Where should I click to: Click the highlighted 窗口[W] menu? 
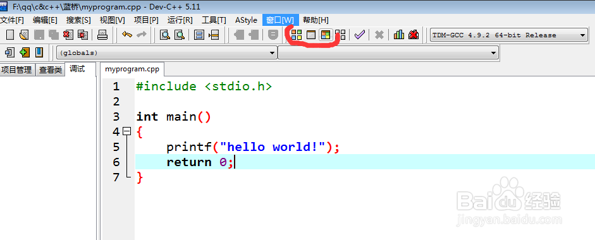(x=280, y=20)
